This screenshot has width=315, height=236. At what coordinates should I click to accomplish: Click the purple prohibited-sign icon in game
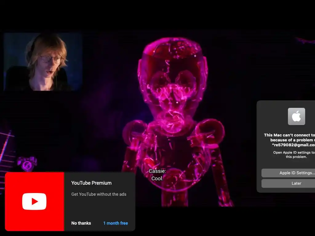[27, 165]
